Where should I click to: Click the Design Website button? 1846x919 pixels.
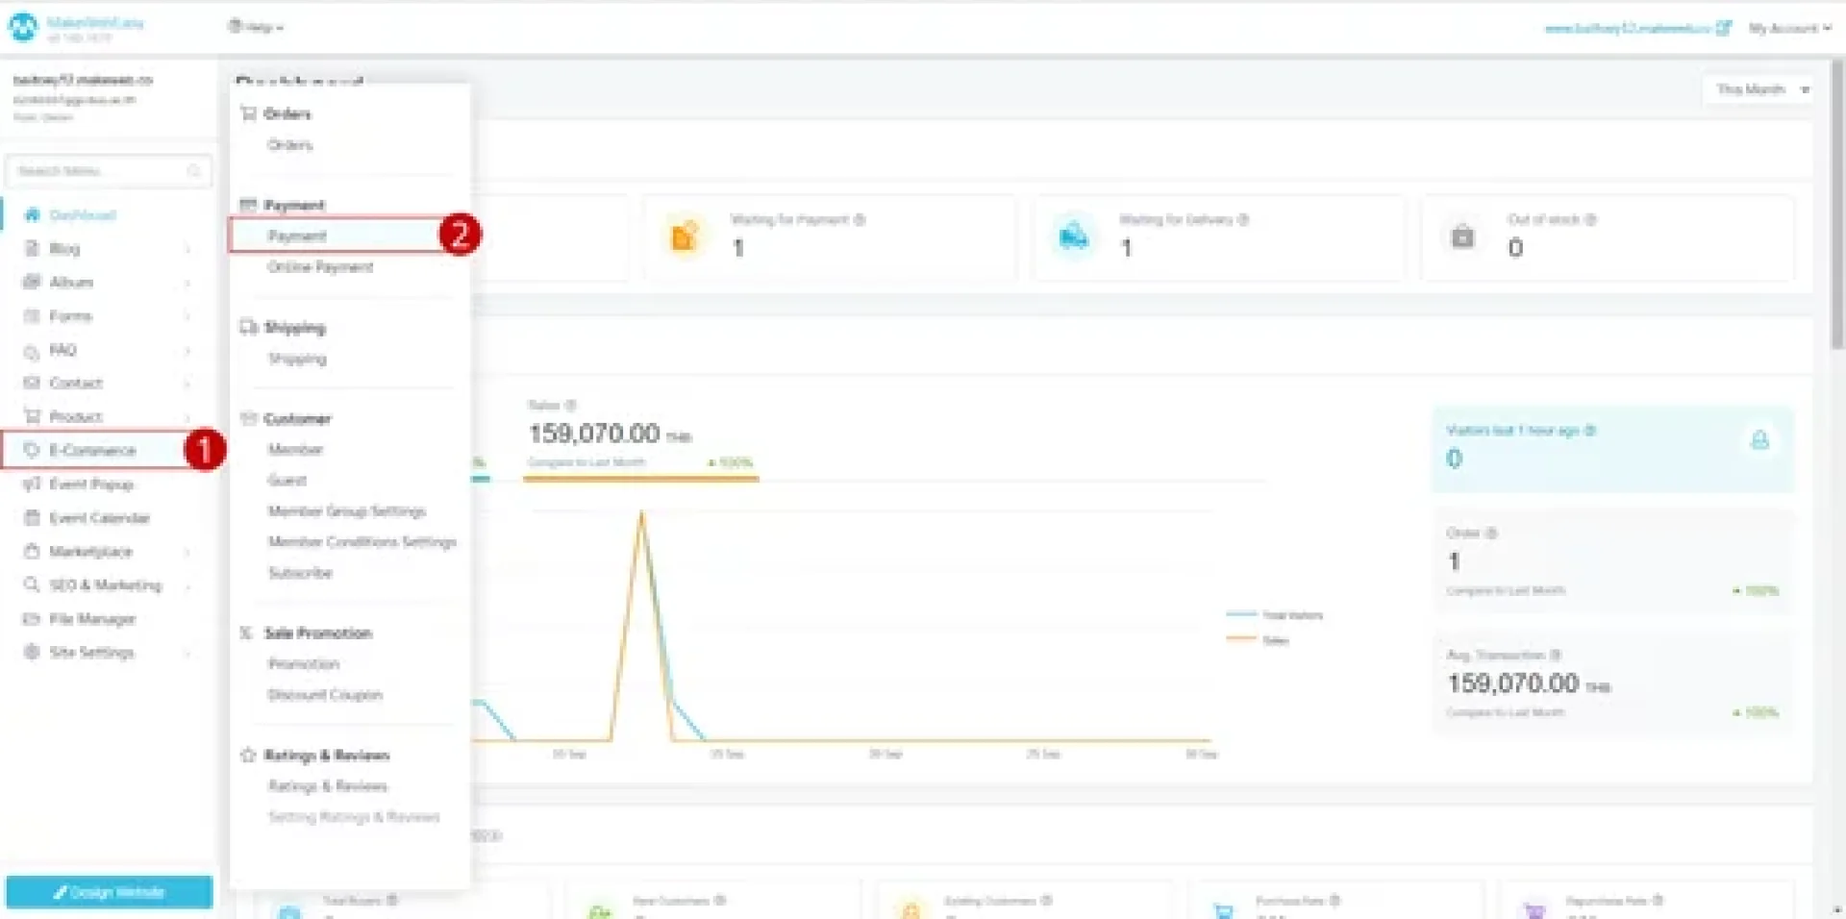coord(109,892)
